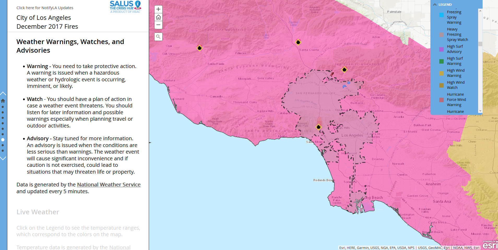Zoom in on the map
Viewport: 498px width, 250px height.
(x=158, y=9)
